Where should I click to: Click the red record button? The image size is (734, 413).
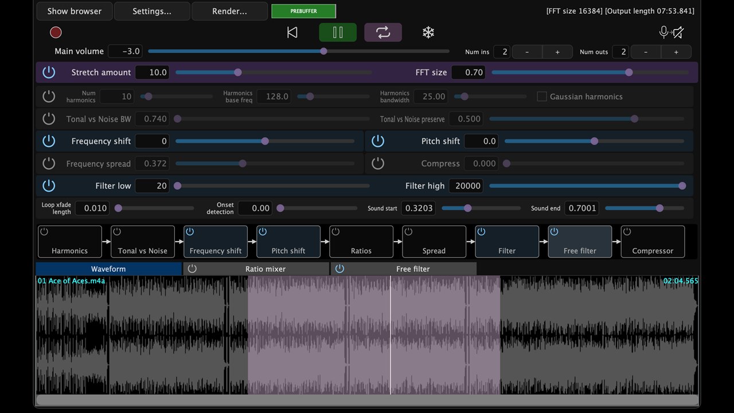(x=56, y=32)
